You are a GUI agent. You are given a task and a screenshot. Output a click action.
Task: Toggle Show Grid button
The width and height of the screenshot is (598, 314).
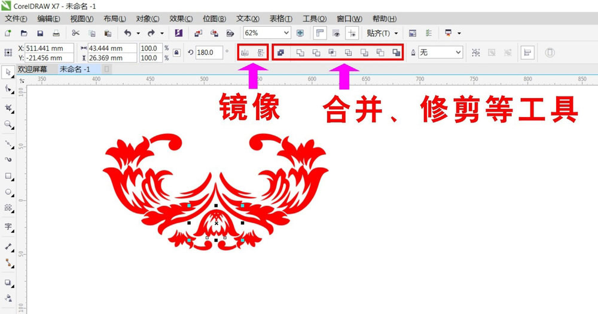click(x=336, y=33)
